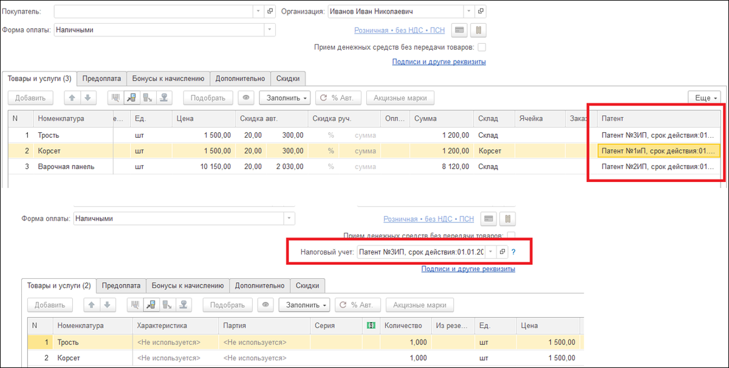Toggle the eye icon in Товары и услуги (3) toolbar
The image size is (729, 368).
pos(245,98)
